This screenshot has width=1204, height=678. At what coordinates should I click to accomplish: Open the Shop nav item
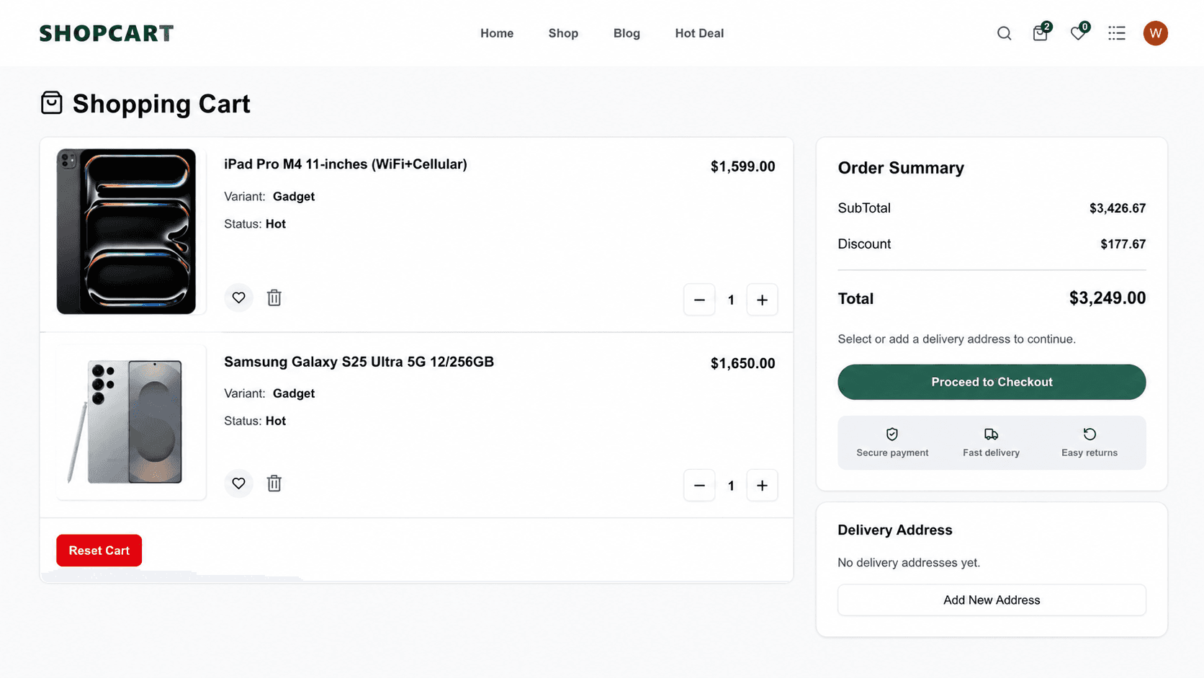(x=563, y=33)
